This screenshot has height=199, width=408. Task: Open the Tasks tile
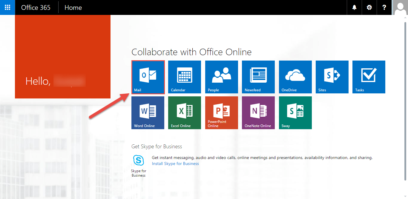click(369, 77)
